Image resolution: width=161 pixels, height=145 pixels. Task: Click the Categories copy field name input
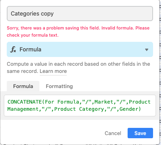tap(80, 14)
